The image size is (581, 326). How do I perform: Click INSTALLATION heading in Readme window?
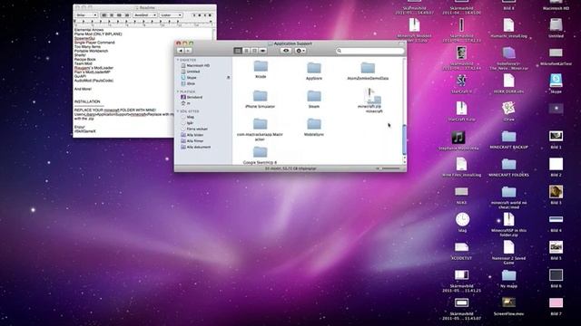87,101
